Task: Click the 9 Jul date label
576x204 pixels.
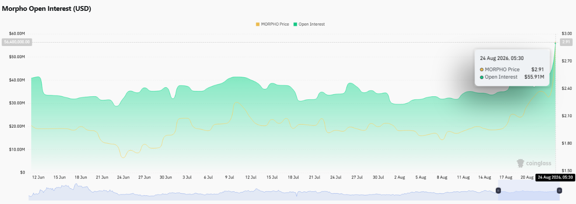Action: 230,177
